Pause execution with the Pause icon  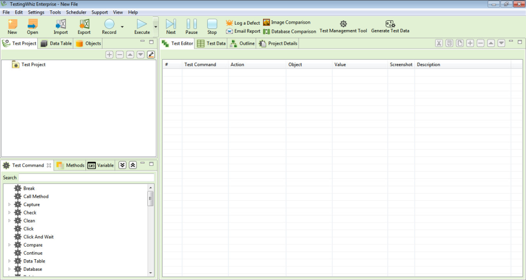192,26
